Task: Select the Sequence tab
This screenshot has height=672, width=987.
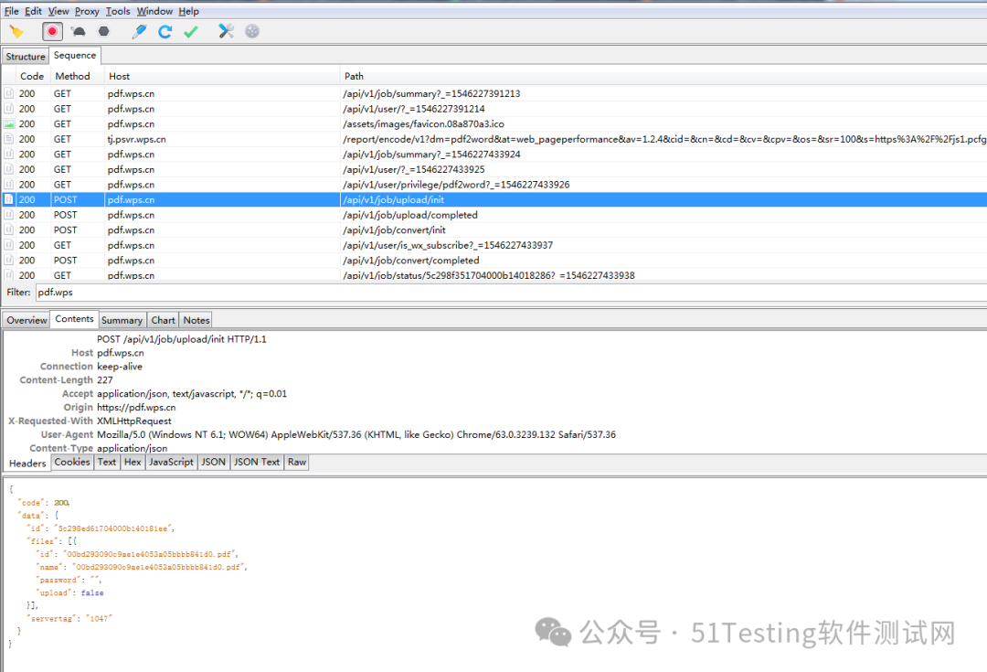Action: pyautogui.click(x=75, y=56)
